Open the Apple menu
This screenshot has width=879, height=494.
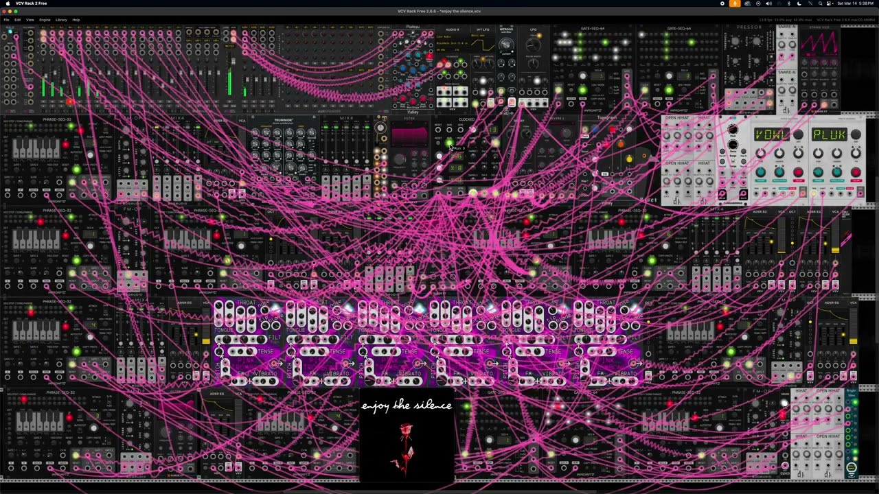tap(7, 3)
